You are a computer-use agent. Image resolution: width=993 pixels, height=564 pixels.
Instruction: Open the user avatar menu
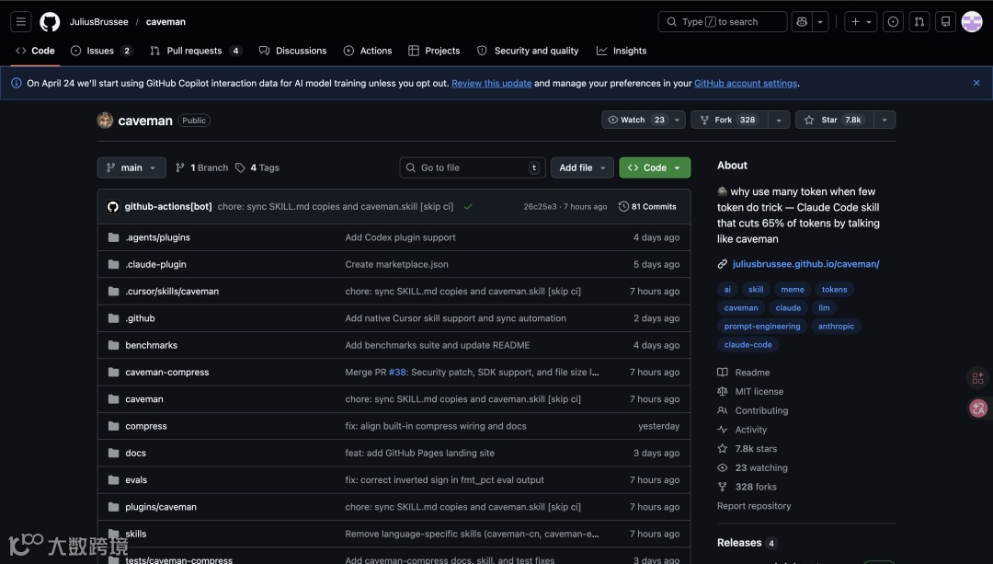972,21
